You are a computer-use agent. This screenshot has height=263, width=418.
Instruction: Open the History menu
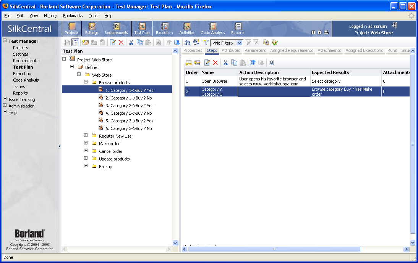pos(50,16)
